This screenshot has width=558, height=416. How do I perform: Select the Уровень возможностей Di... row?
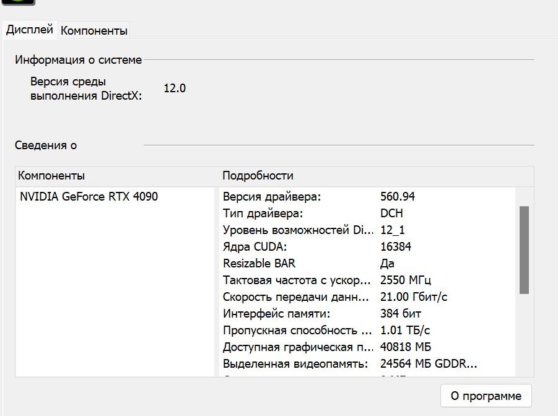click(x=299, y=230)
